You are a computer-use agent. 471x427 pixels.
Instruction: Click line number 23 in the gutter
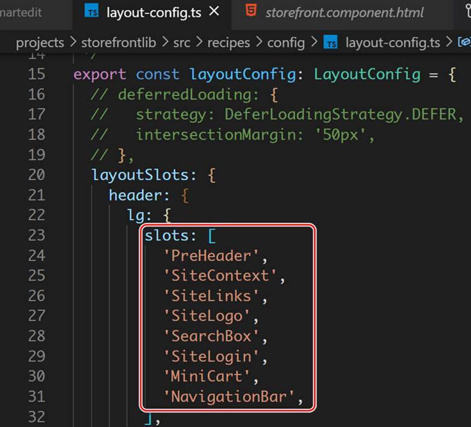click(37, 235)
